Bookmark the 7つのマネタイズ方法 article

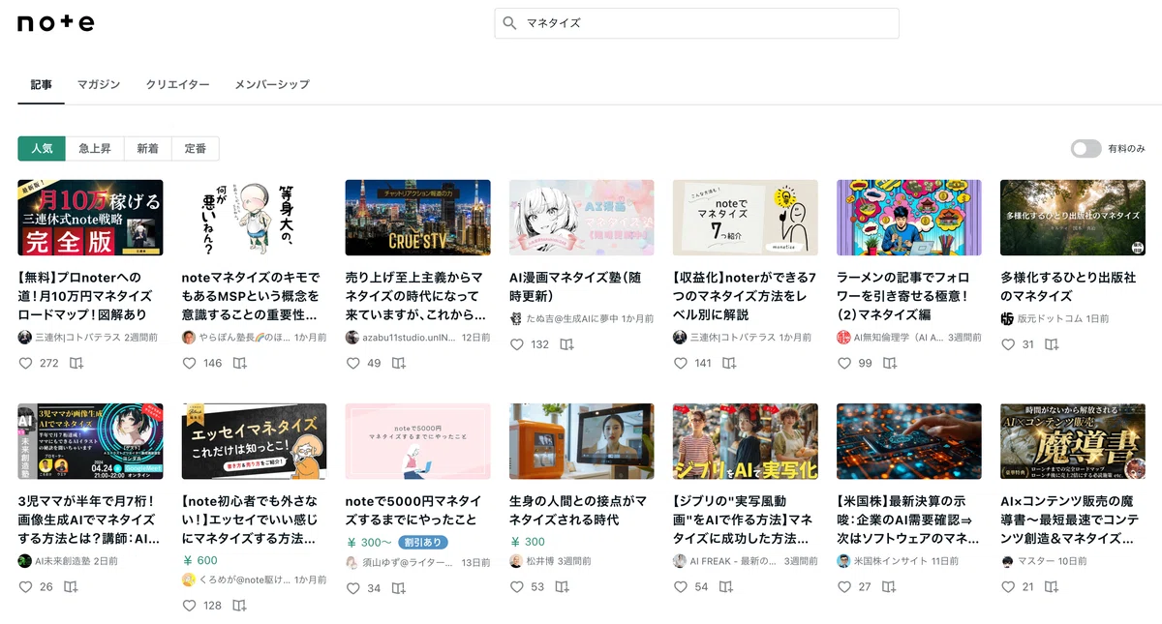click(x=730, y=364)
